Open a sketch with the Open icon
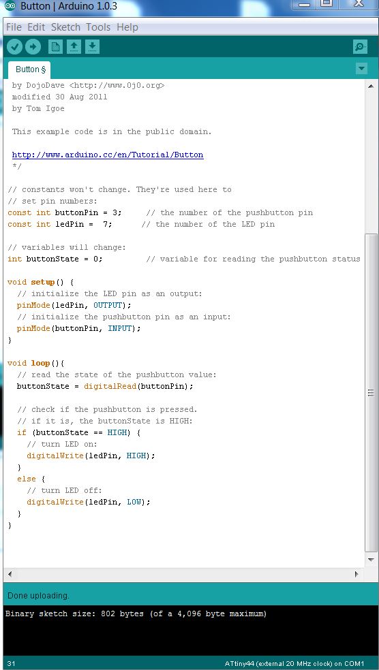 click(74, 46)
